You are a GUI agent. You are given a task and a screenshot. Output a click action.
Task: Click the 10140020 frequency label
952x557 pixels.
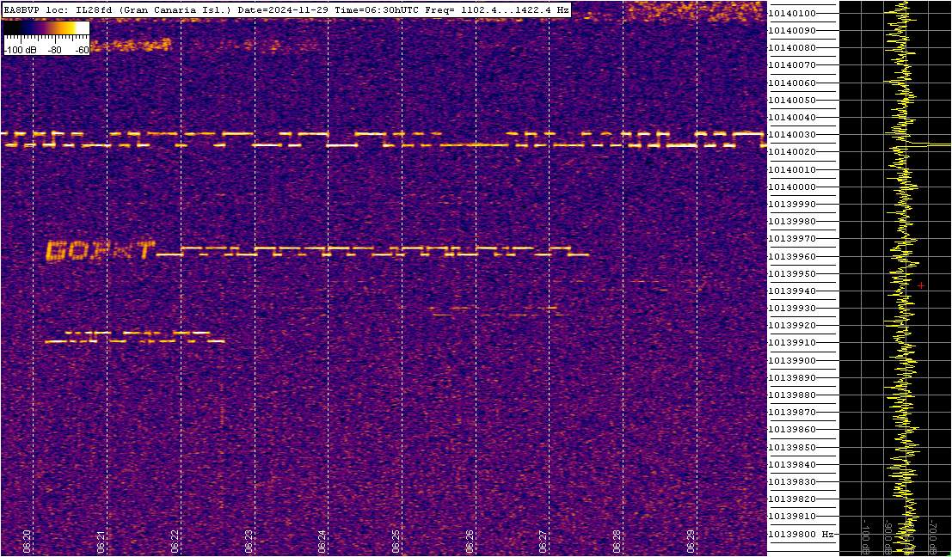[792, 152]
